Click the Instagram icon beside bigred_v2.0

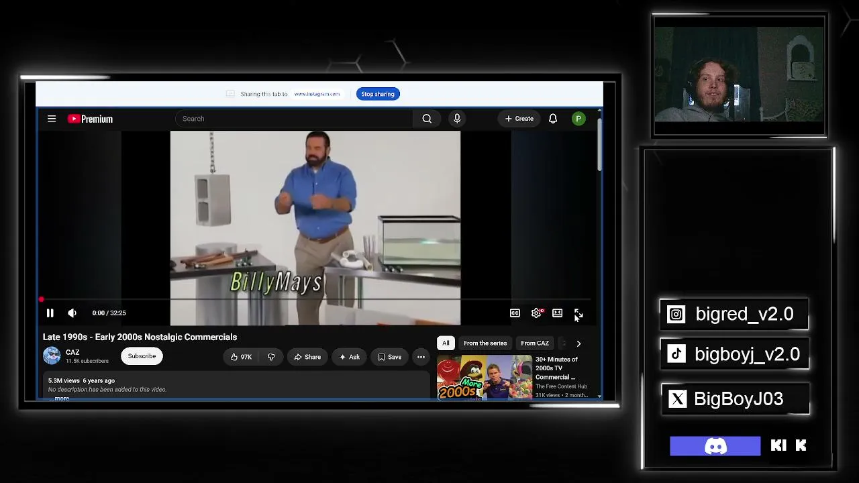(676, 314)
